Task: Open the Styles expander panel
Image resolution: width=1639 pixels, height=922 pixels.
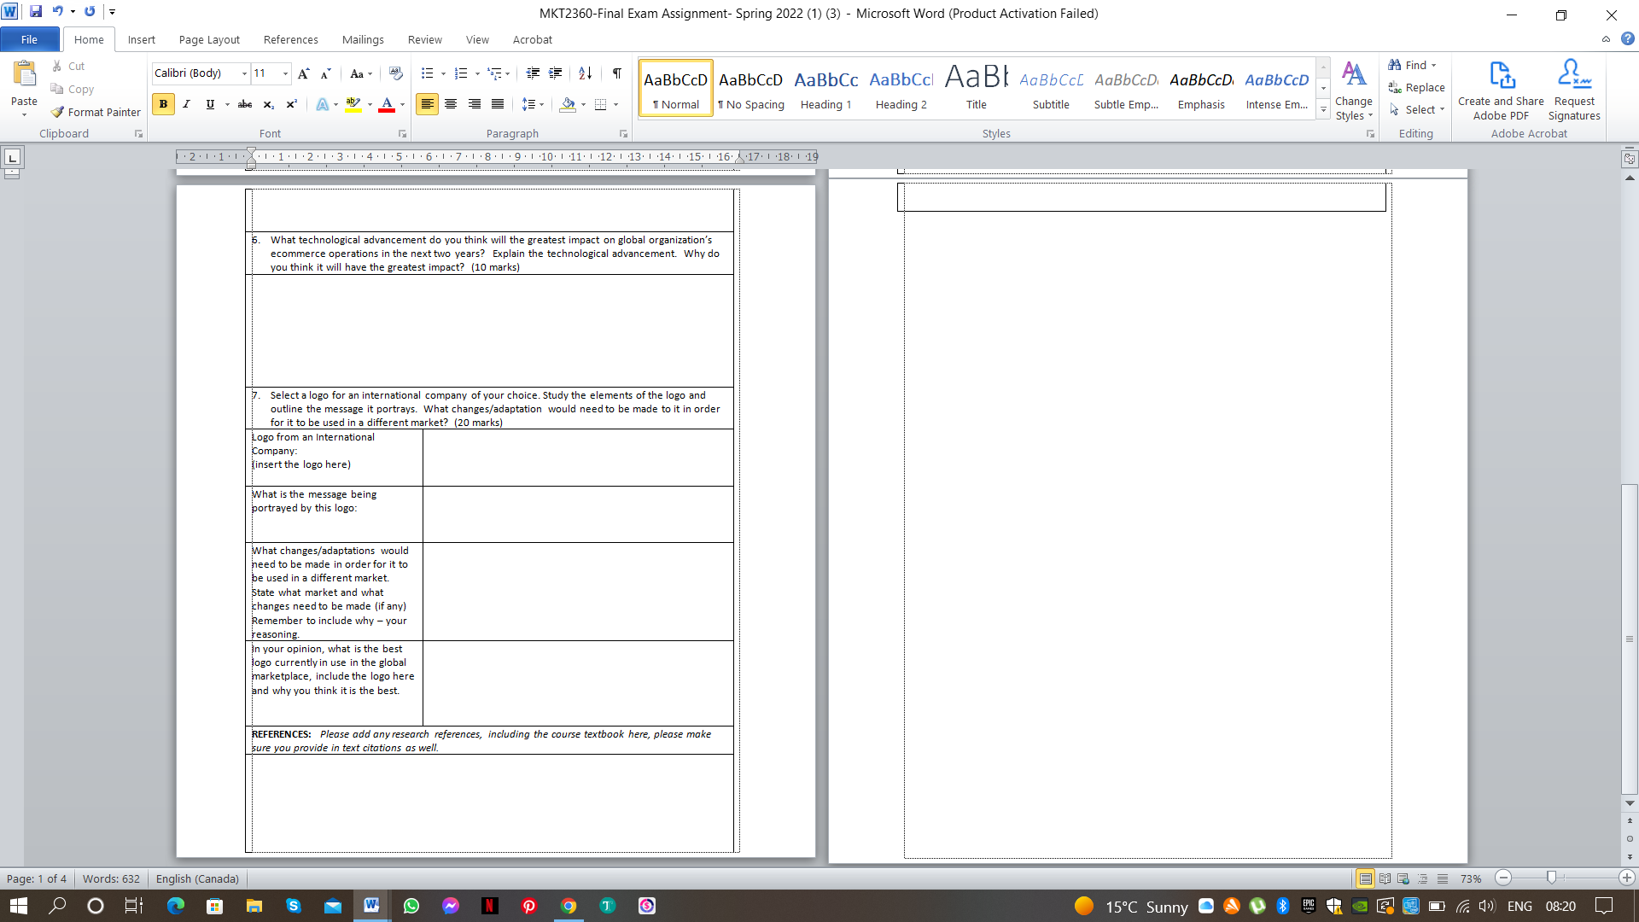Action: tap(1371, 134)
